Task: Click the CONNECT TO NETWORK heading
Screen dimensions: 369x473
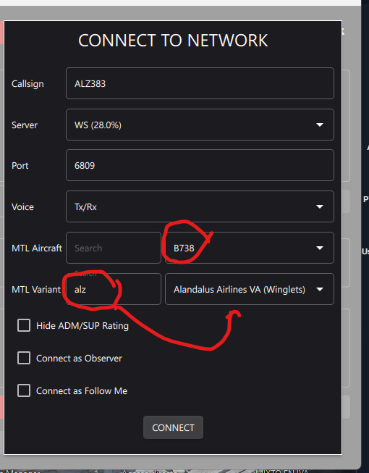Action: (173, 41)
